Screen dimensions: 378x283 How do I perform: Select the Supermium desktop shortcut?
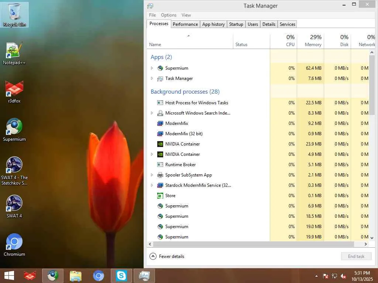tap(14, 130)
